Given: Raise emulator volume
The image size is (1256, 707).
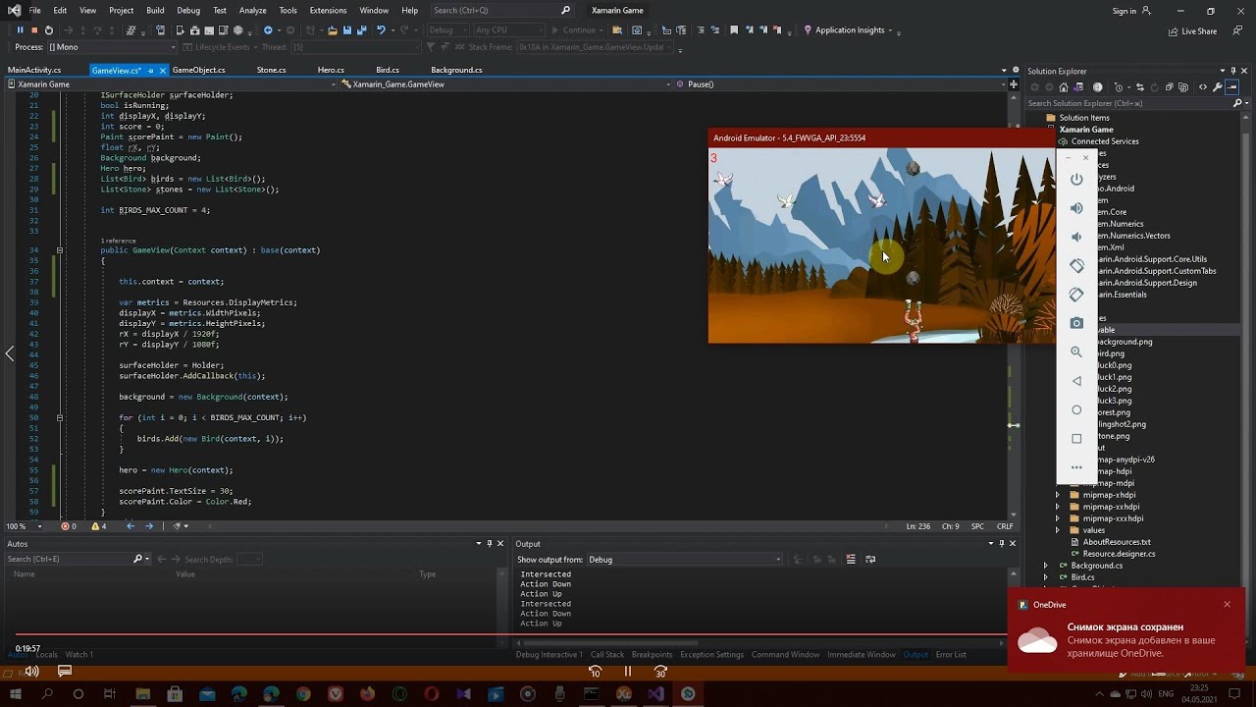Looking at the screenshot, I should pos(1076,208).
